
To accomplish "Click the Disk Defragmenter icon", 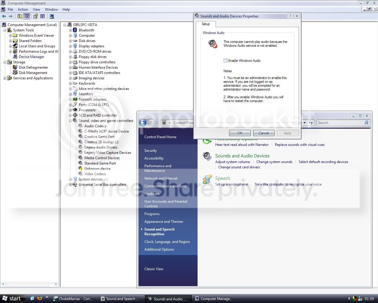I will (15, 67).
